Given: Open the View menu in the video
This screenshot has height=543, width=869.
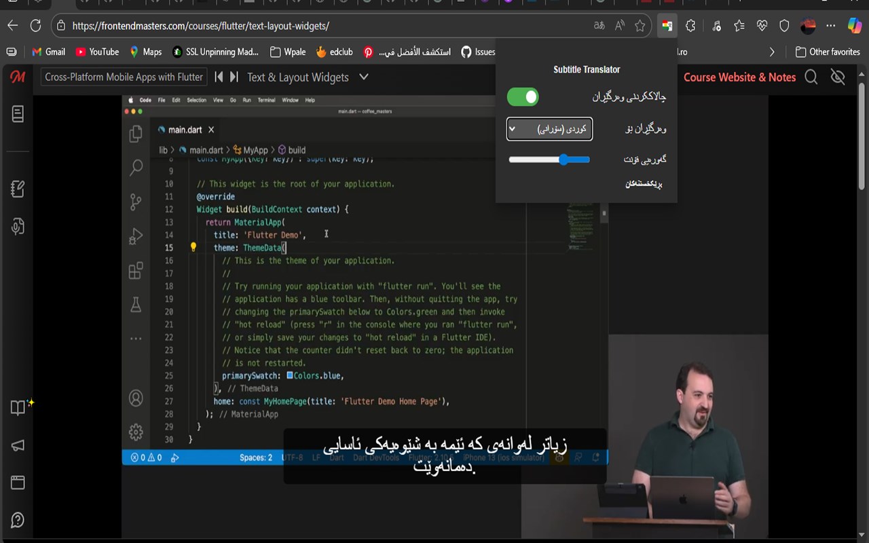Looking at the screenshot, I should tap(218, 100).
